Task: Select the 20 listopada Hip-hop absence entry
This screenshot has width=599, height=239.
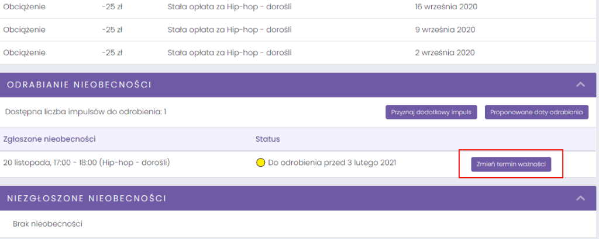Action: tap(91, 162)
